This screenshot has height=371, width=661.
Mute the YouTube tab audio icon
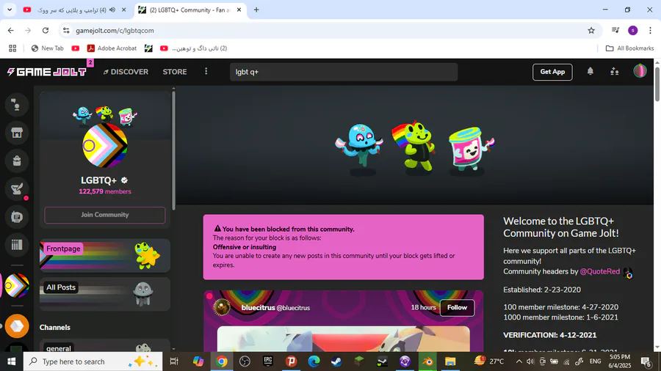pos(112,10)
